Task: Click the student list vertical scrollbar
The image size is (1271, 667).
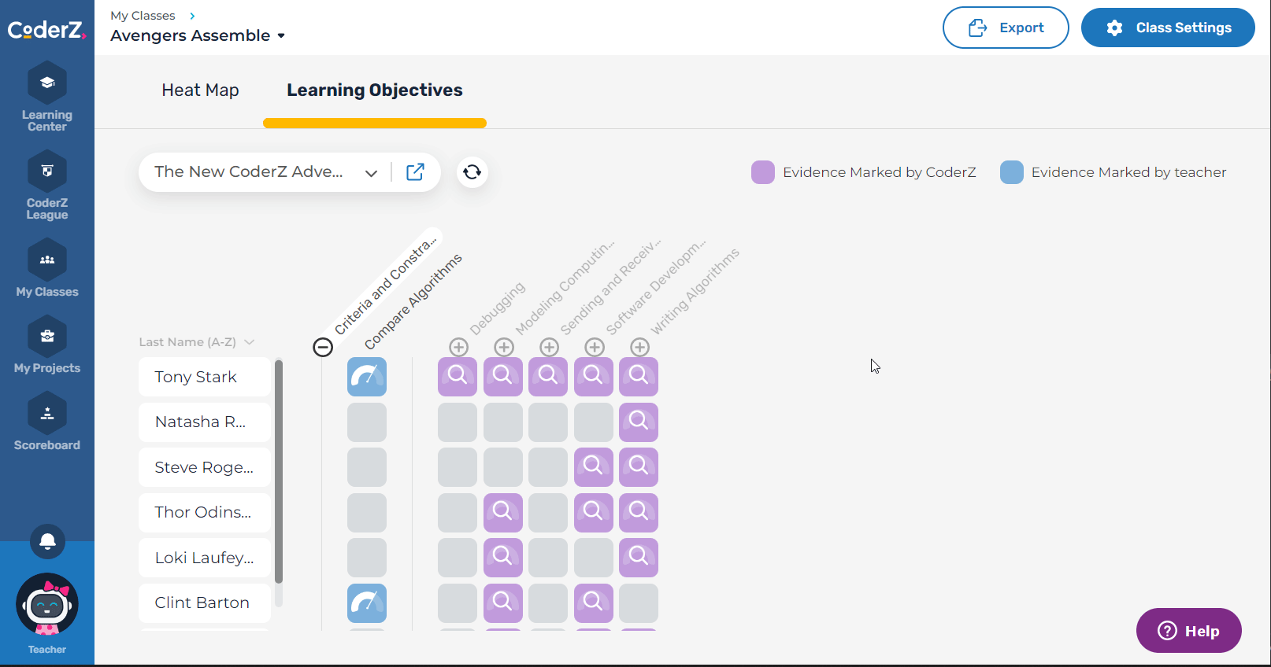Action: pyautogui.click(x=278, y=472)
